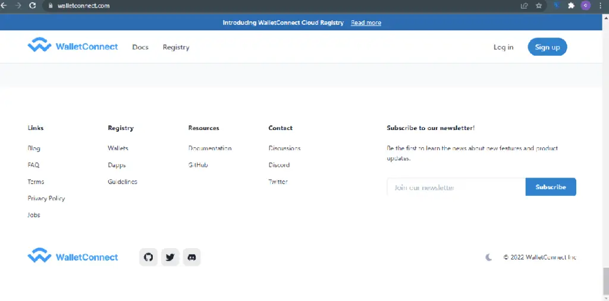Click the Log in link
609x301 pixels.
[x=503, y=47]
